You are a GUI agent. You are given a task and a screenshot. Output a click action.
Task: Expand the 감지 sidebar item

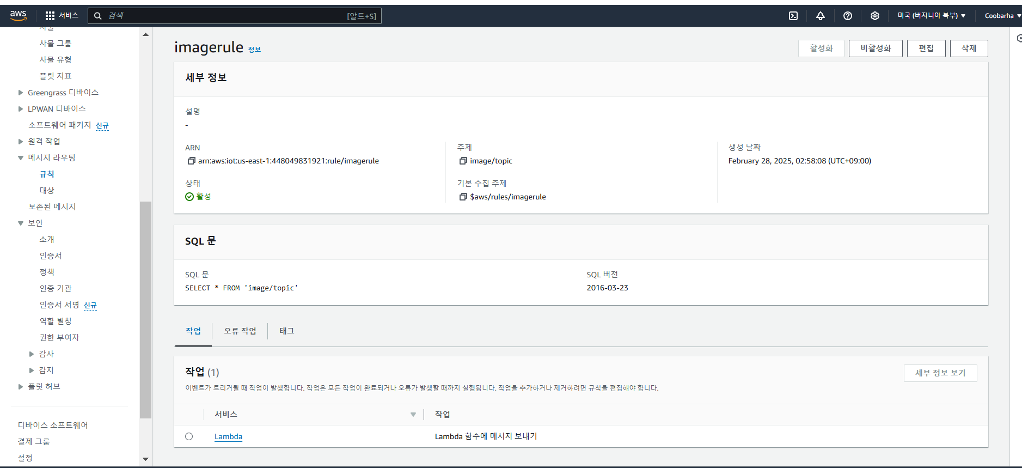(x=32, y=370)
